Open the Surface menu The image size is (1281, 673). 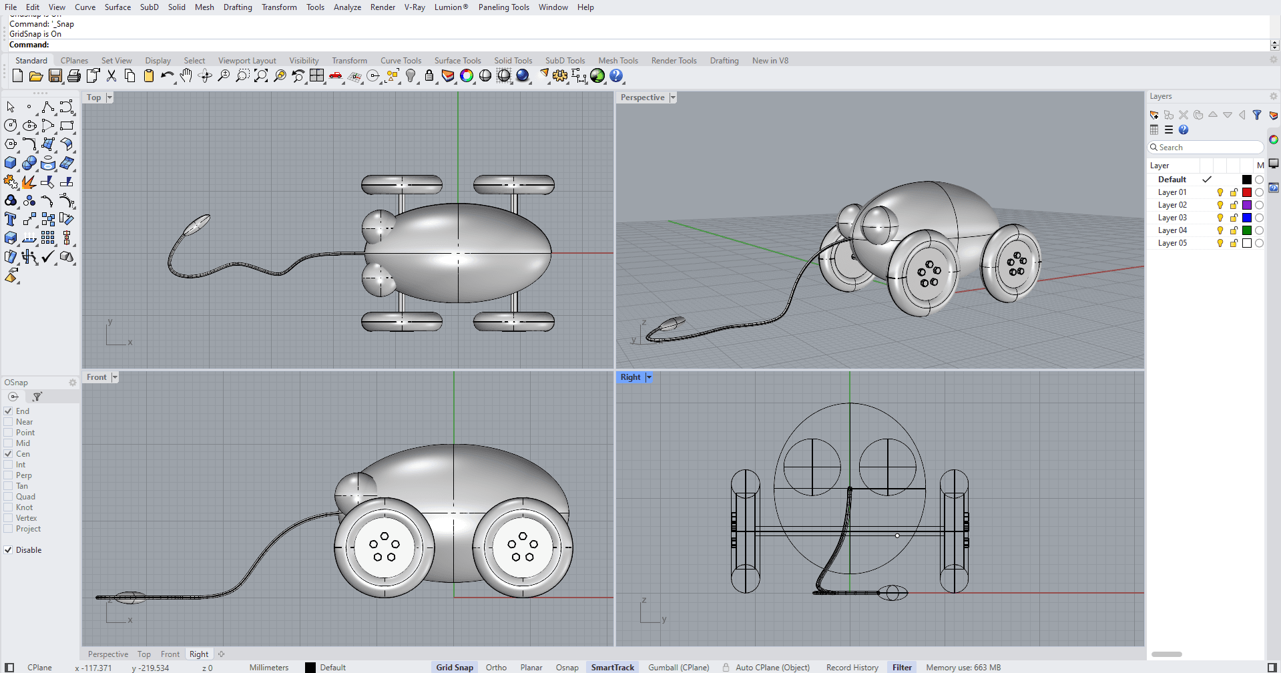click(117, 7)
